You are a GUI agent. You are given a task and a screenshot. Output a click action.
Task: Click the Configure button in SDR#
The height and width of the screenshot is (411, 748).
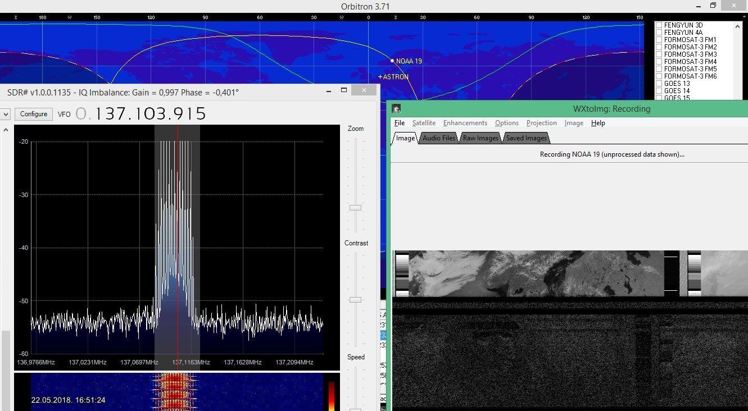34,114
